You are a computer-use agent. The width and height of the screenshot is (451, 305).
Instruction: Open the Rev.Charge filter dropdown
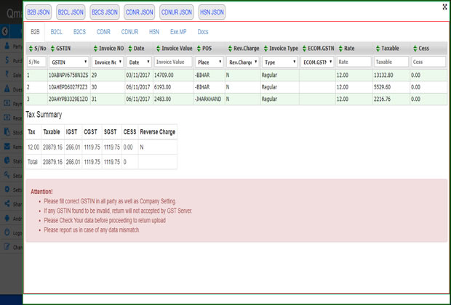(243, 62)
